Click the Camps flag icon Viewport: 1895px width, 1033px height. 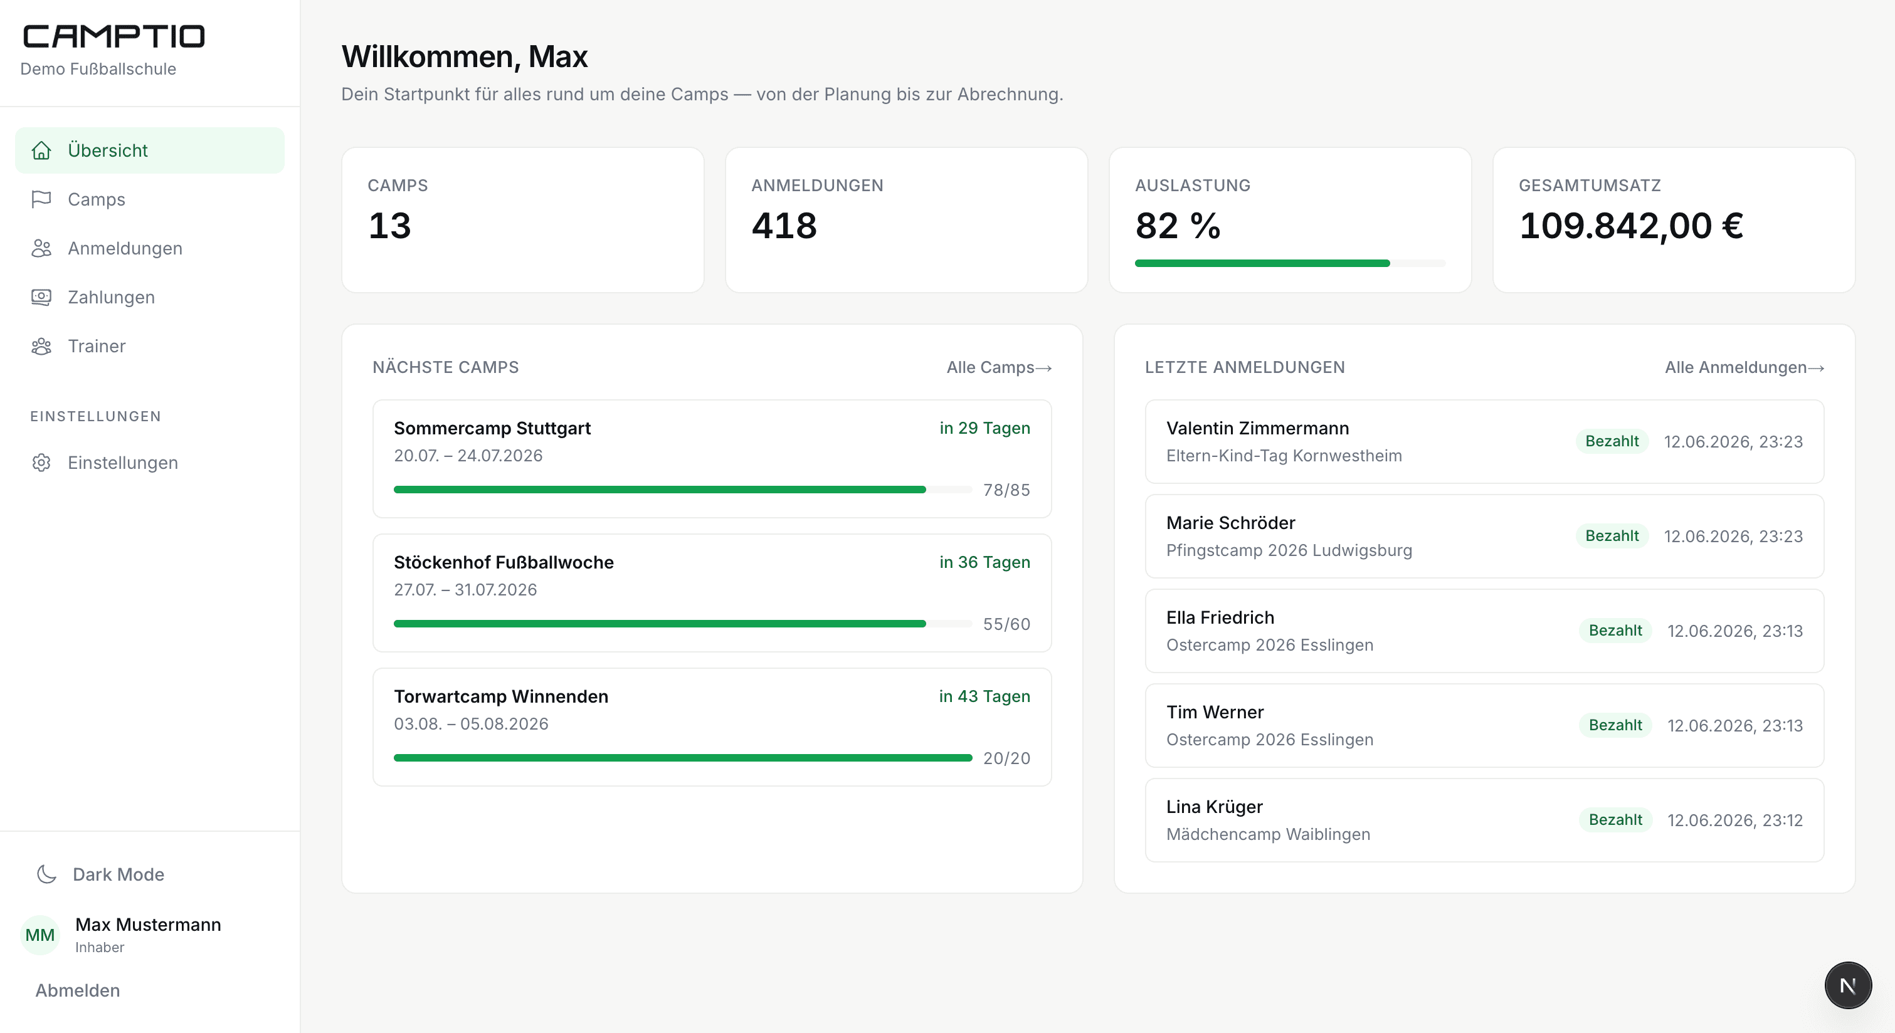click(x=41, y=199)
